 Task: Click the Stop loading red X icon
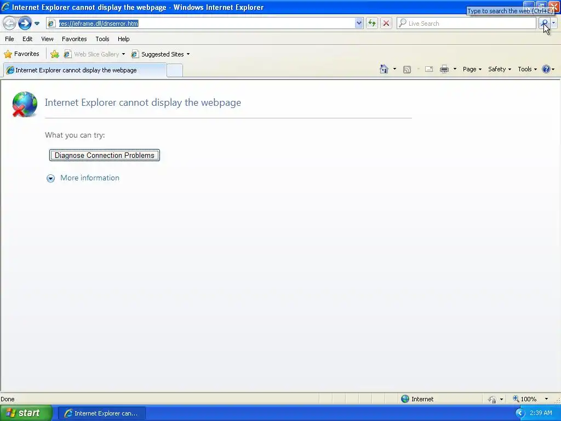point(386,23)
